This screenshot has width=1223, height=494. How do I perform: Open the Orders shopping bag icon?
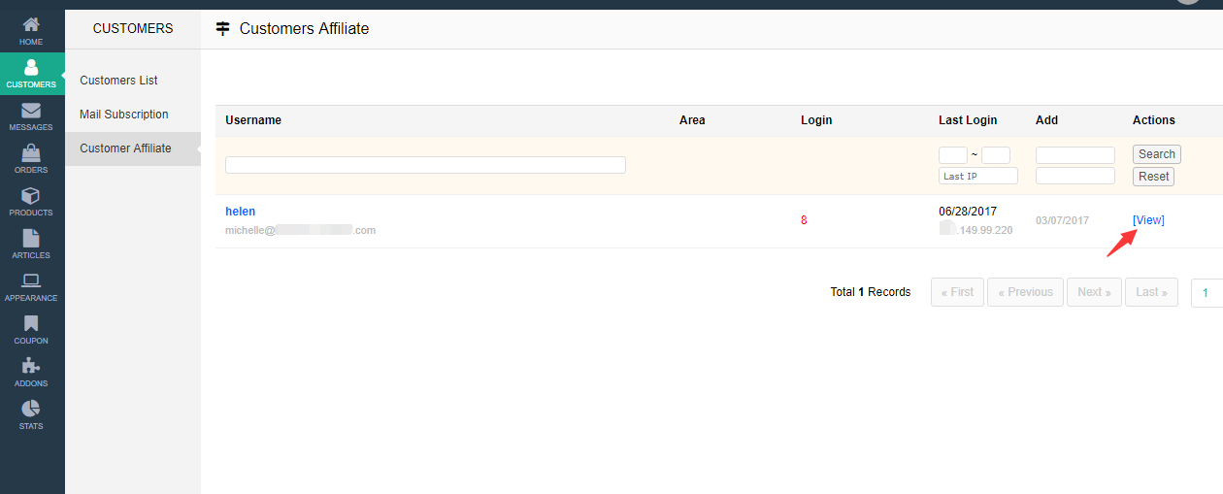click(x=31, y=153)
